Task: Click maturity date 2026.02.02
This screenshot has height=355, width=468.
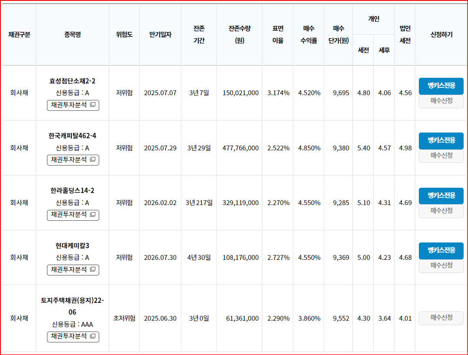Action: [160, 203]
